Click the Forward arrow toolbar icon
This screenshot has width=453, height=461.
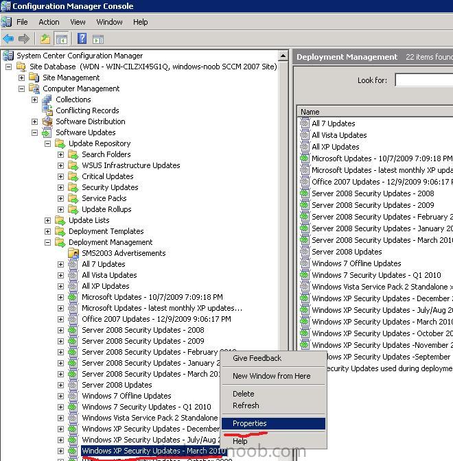click(24, 38)
